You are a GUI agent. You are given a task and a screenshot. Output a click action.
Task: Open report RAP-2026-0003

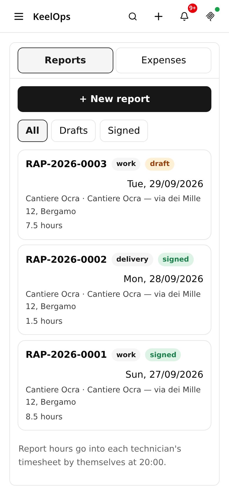[x=114, y=195]
